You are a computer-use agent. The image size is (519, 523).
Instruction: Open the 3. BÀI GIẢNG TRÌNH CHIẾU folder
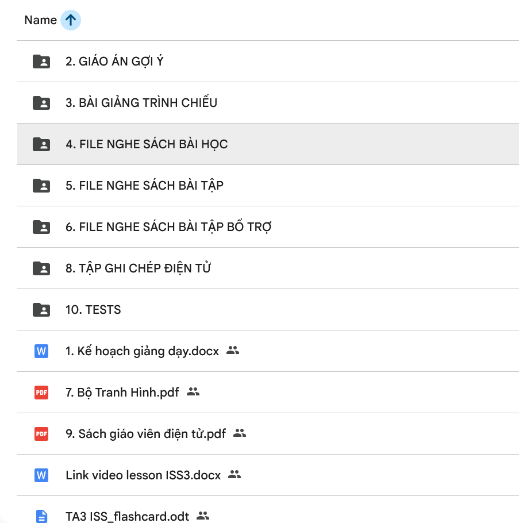coord(141,103)
